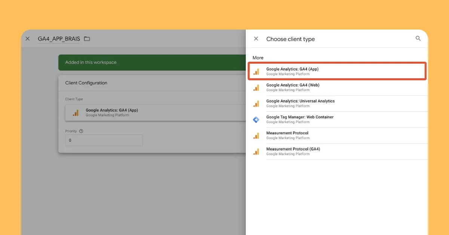Image resolution: width=449 pixels, height=235 pixels.
Task: Click into the Priority input field
Action: pyautogui.click(x=104, y=140)
